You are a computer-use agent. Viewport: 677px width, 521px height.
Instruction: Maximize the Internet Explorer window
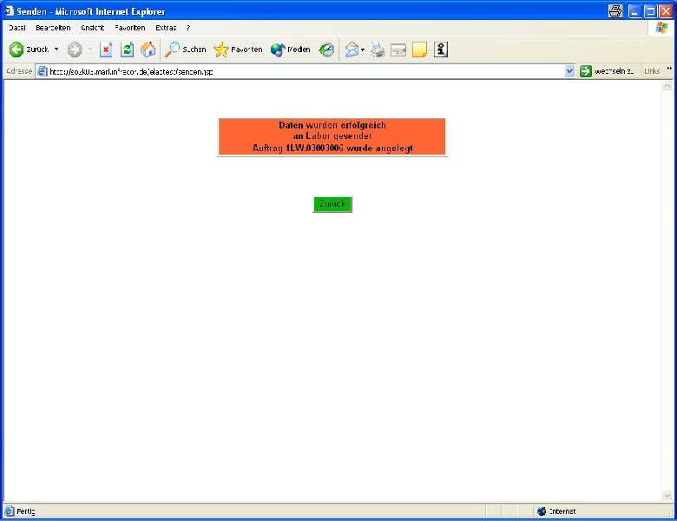[x=650, y=11]
